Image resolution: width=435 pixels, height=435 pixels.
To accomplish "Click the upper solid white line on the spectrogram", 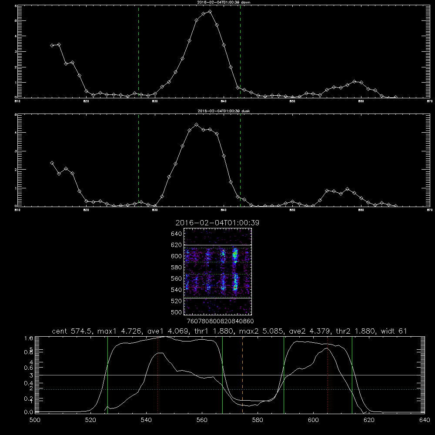I will (217, 245).
